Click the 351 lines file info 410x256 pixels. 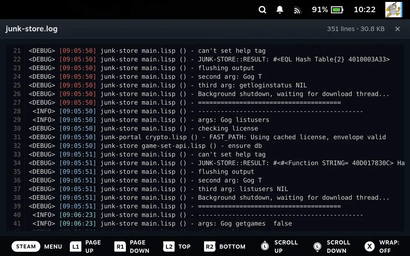pos(356,29)
